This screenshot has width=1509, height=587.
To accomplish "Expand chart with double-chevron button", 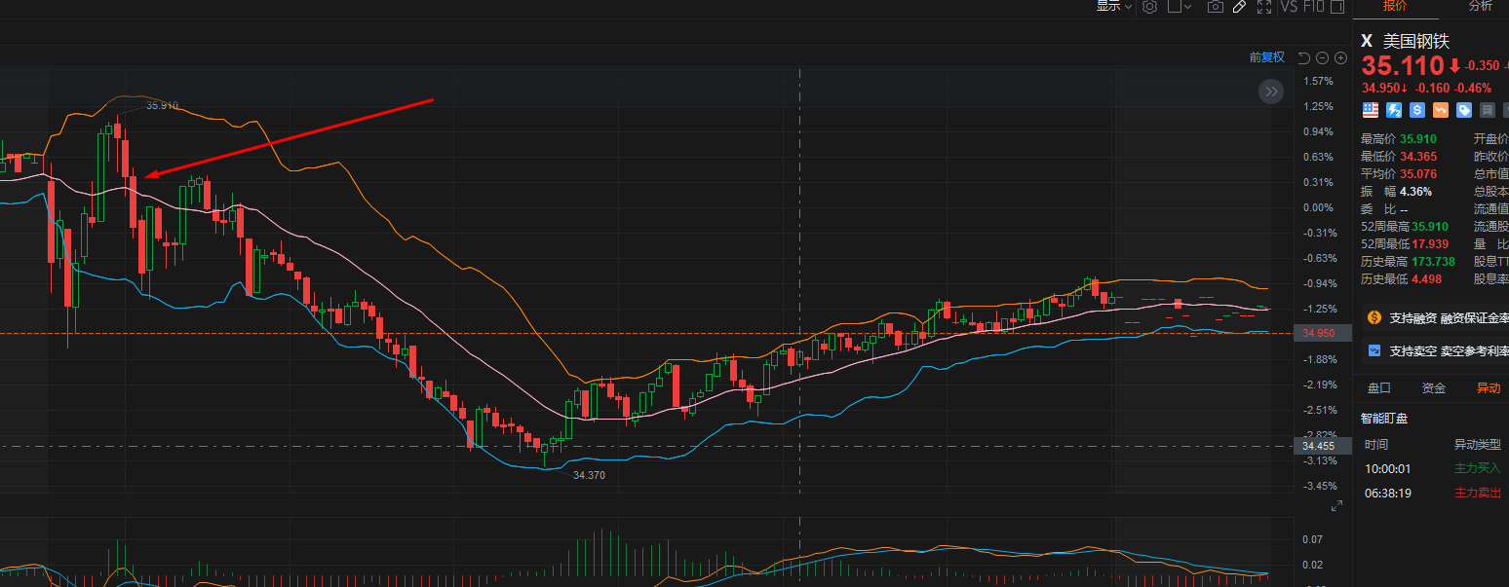I will [x=1271, y=92].
